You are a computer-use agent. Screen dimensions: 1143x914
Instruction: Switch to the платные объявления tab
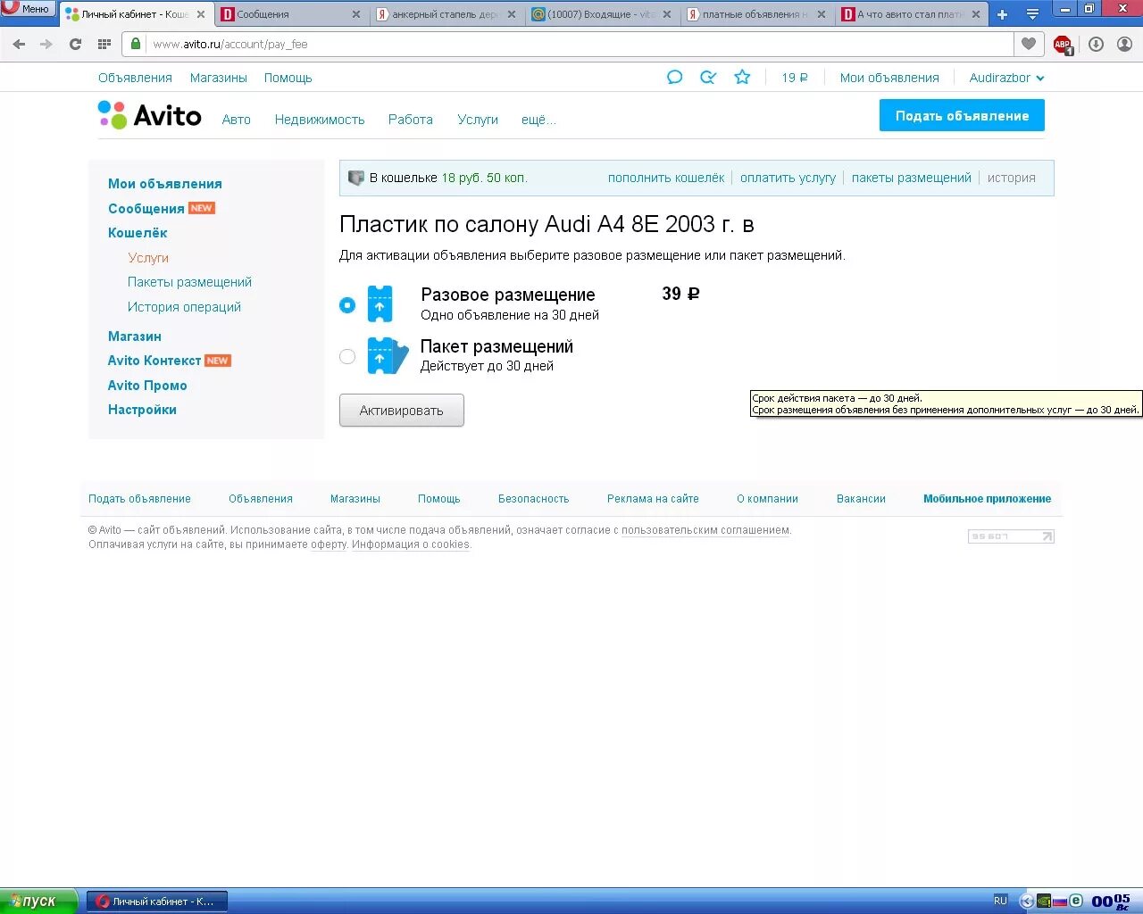pyautogui.click(x=756, y=14)
